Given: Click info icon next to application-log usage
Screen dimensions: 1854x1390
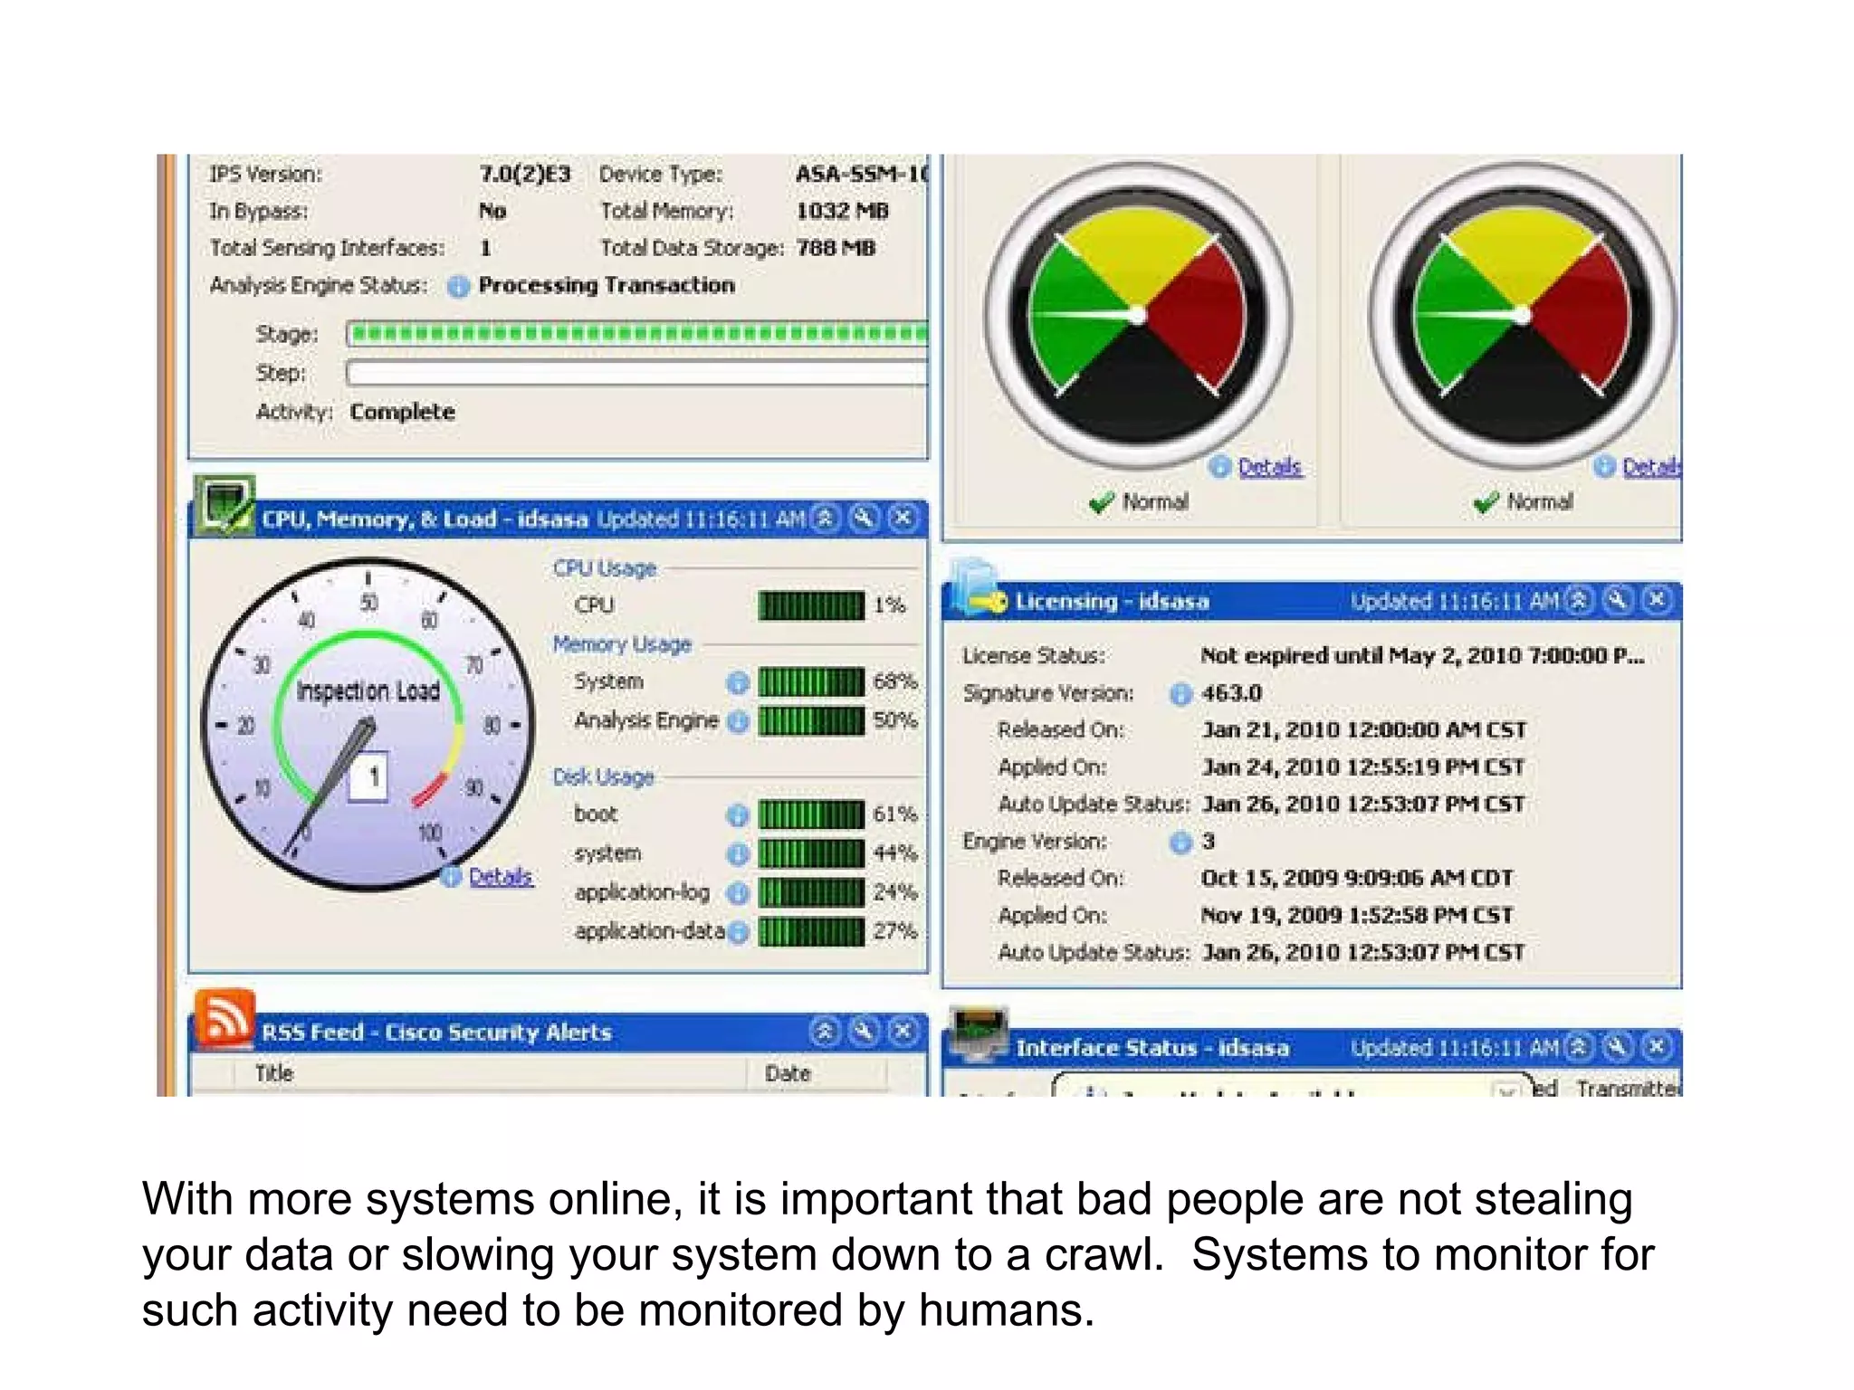Looking at the screenshot, I should 738,894.
